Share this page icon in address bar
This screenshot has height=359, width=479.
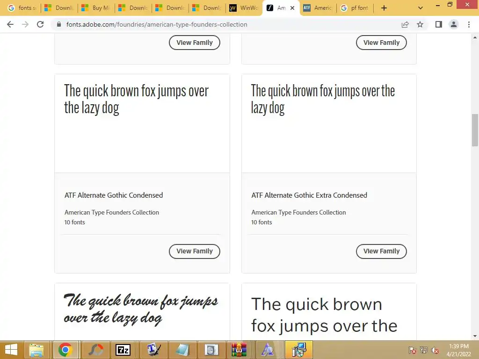(x=405, y=24)
